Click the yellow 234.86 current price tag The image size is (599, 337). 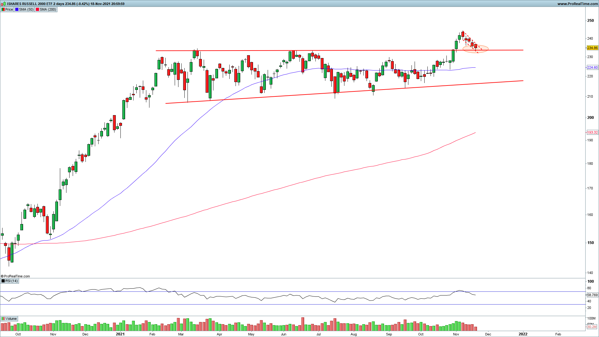point(592,48)
